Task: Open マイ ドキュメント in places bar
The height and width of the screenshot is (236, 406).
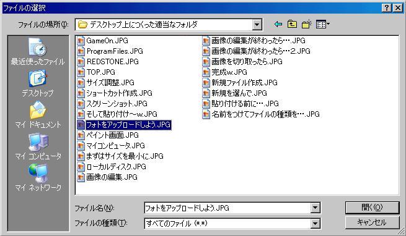Action: [x=38, y=115]
